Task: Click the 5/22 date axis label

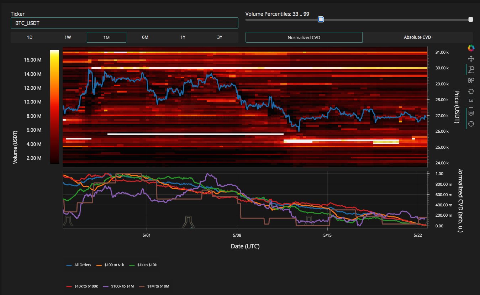Action: pyautogui.click(x=418, y=235)
